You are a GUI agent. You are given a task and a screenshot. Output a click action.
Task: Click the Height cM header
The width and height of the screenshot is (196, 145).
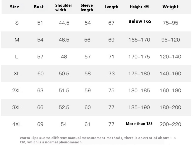pyautogui.click(x=139, y=7)
